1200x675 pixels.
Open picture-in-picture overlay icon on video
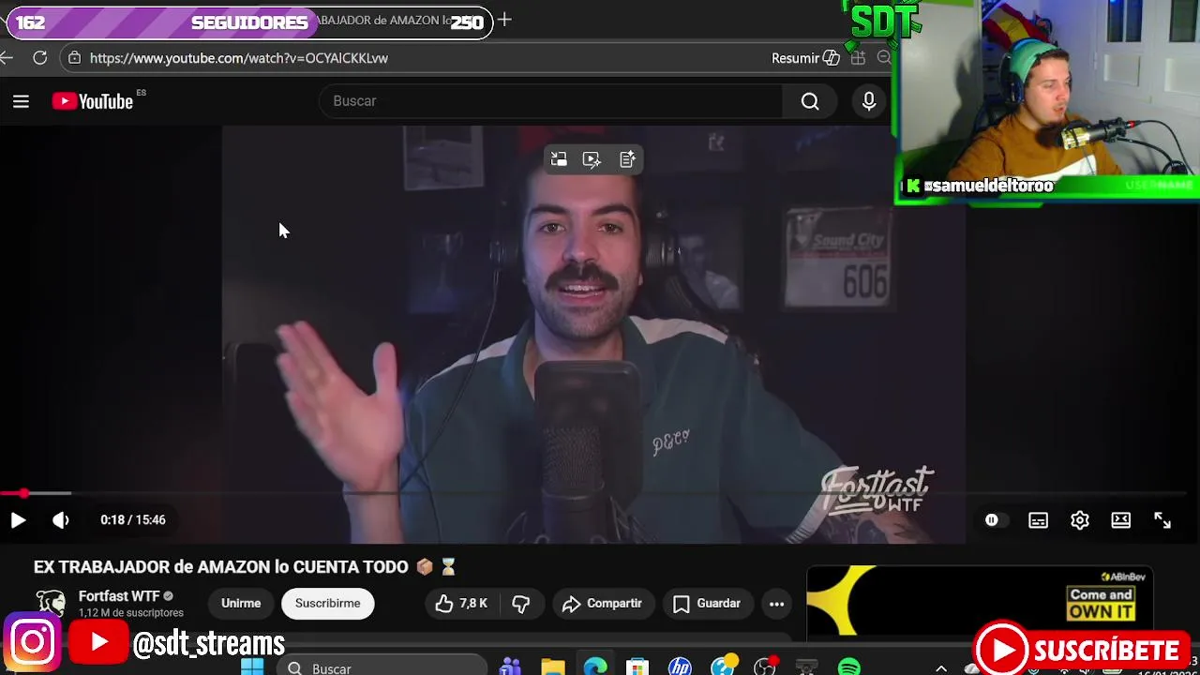coord(559,159)
